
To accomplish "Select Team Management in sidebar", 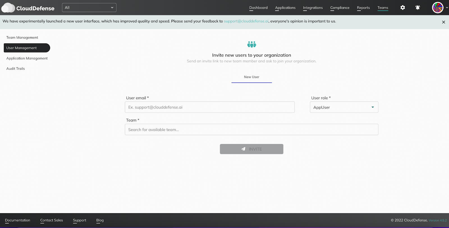I will click(22, 38).
